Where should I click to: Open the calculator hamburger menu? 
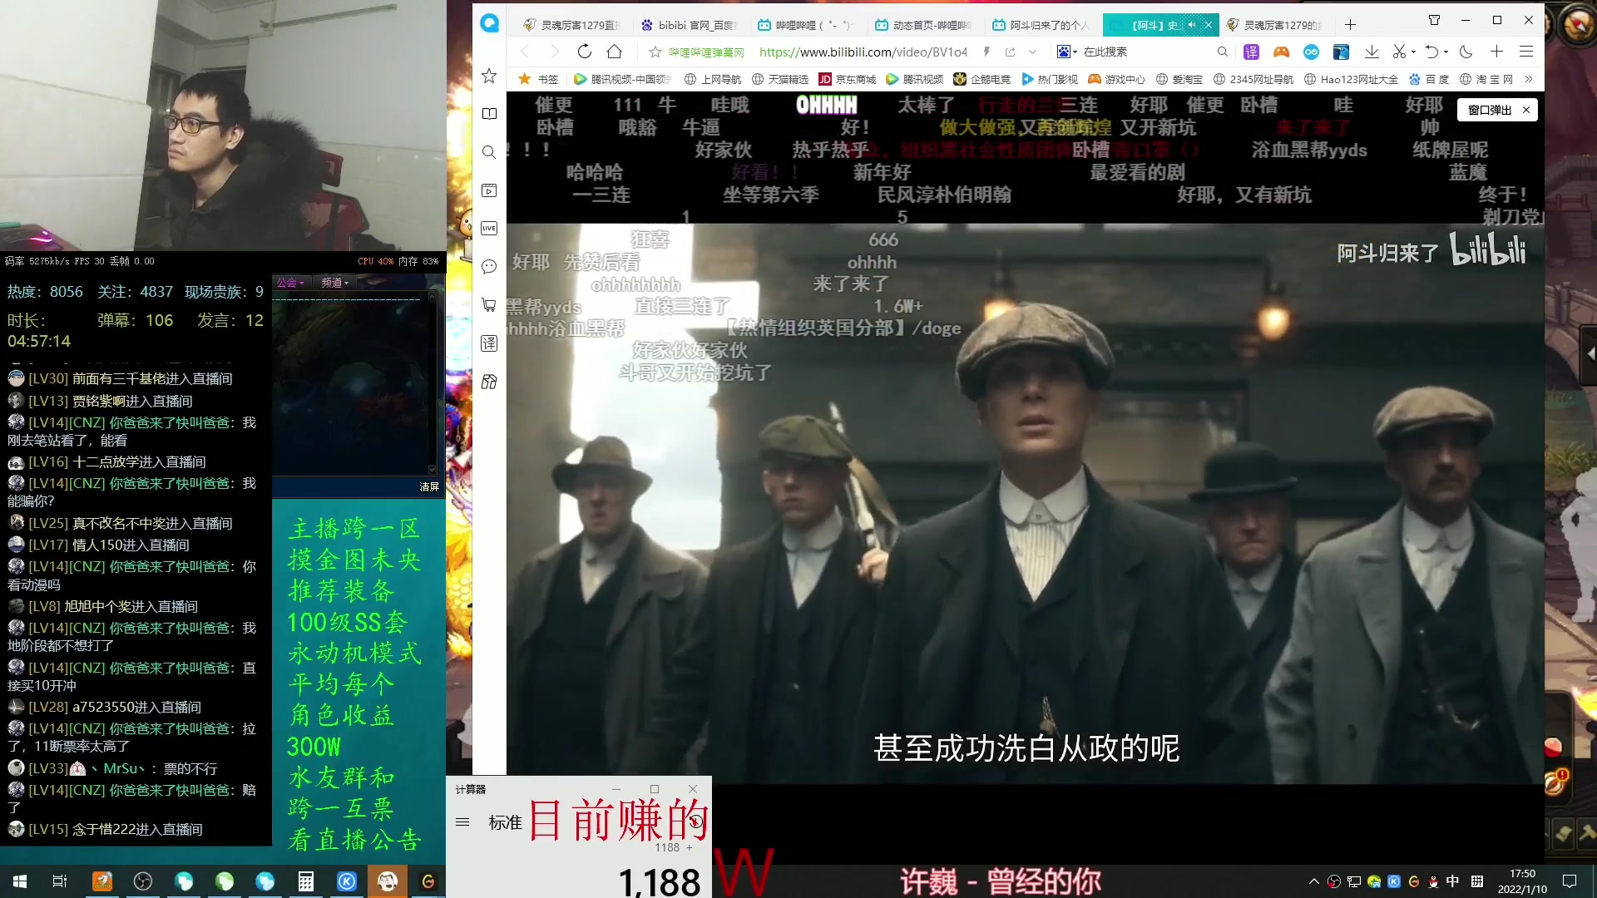(x=462, y=822)
